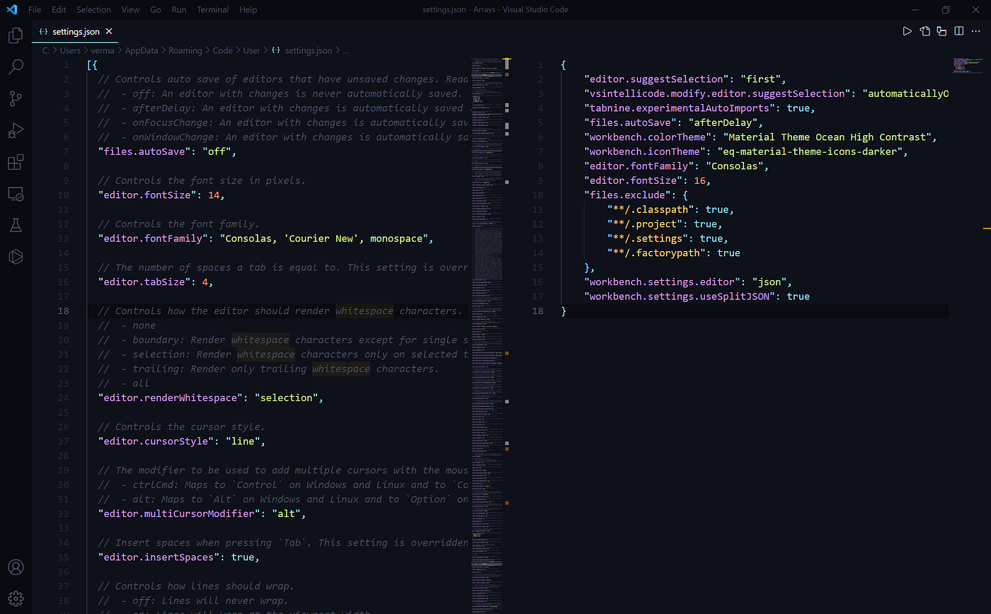This screenshot has width=991, height=614.
Task: Open the Testing flask view
Action: [x=16, y=226]
